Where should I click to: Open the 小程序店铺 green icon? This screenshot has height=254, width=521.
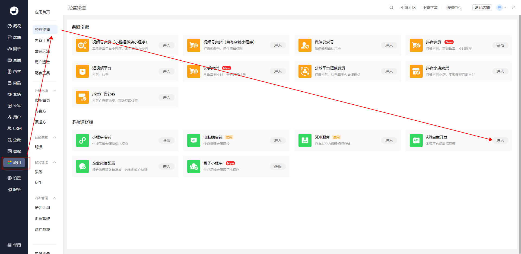pyautogui.click(x=82, y=140)
